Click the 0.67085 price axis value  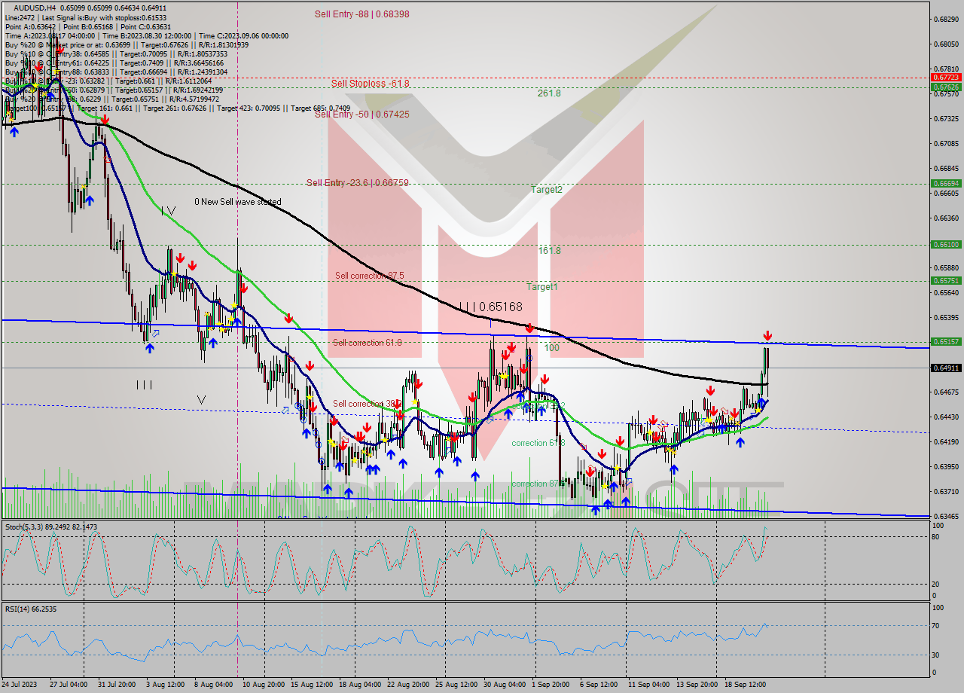(945, 143)
